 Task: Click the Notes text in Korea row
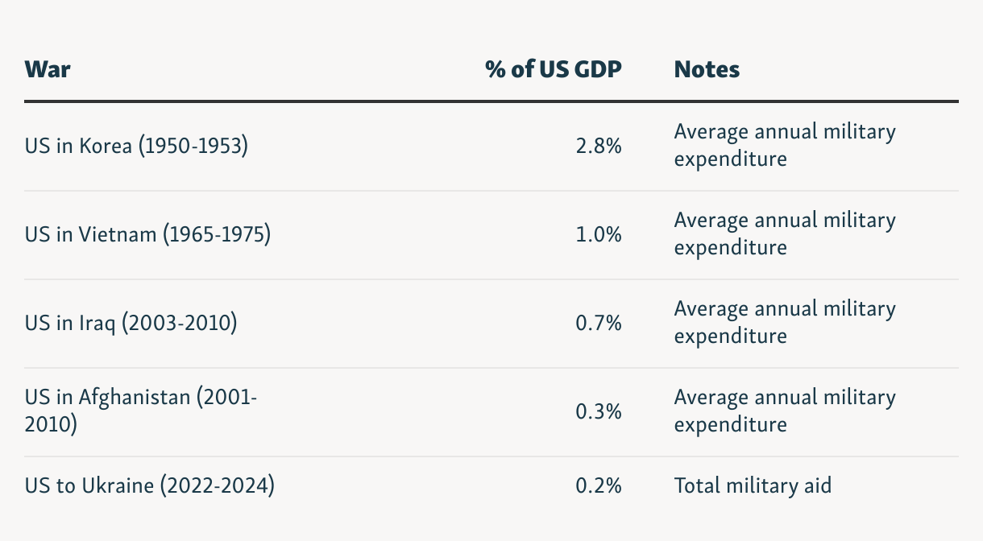pyautogui.click(x=784, y=145)
